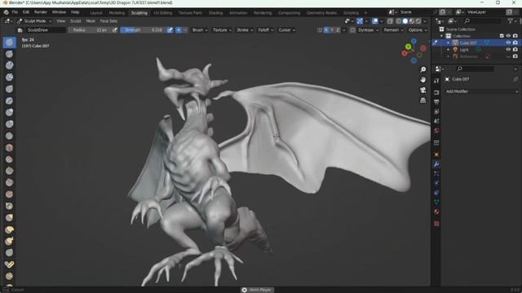Select the Flatten brush tool

pos(9,160)
